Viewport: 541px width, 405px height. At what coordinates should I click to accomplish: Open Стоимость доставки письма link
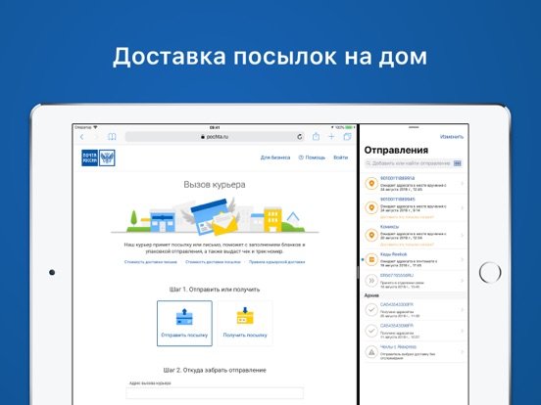click(x=150, y=262)
